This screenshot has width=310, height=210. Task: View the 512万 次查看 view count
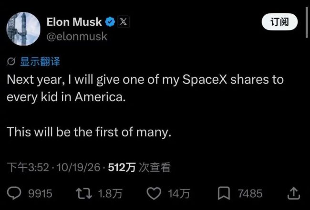139,167
